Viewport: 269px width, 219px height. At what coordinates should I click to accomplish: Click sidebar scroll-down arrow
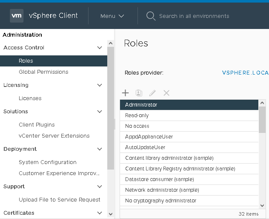[x=111, y=214]
